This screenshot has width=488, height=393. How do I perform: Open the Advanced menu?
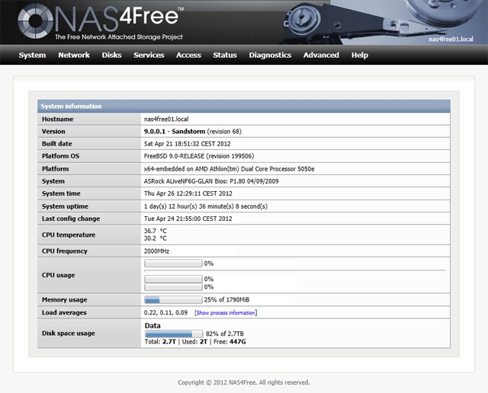pos(321,55)
